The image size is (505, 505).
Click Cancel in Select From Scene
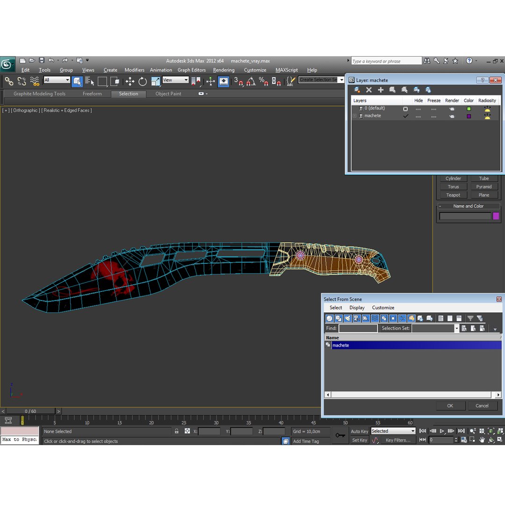pyautogui.click(x=482, y=406)
